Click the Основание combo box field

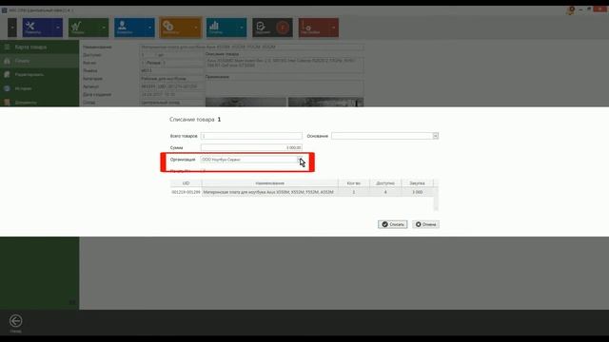coord(384,136)
